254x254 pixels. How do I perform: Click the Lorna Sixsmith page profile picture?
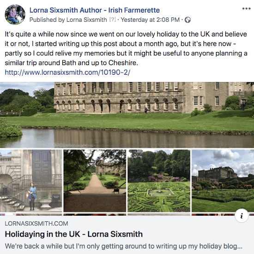(x=15, y=15)
